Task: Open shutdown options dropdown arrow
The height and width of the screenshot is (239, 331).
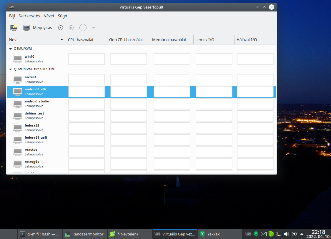Action: point(94,28)
